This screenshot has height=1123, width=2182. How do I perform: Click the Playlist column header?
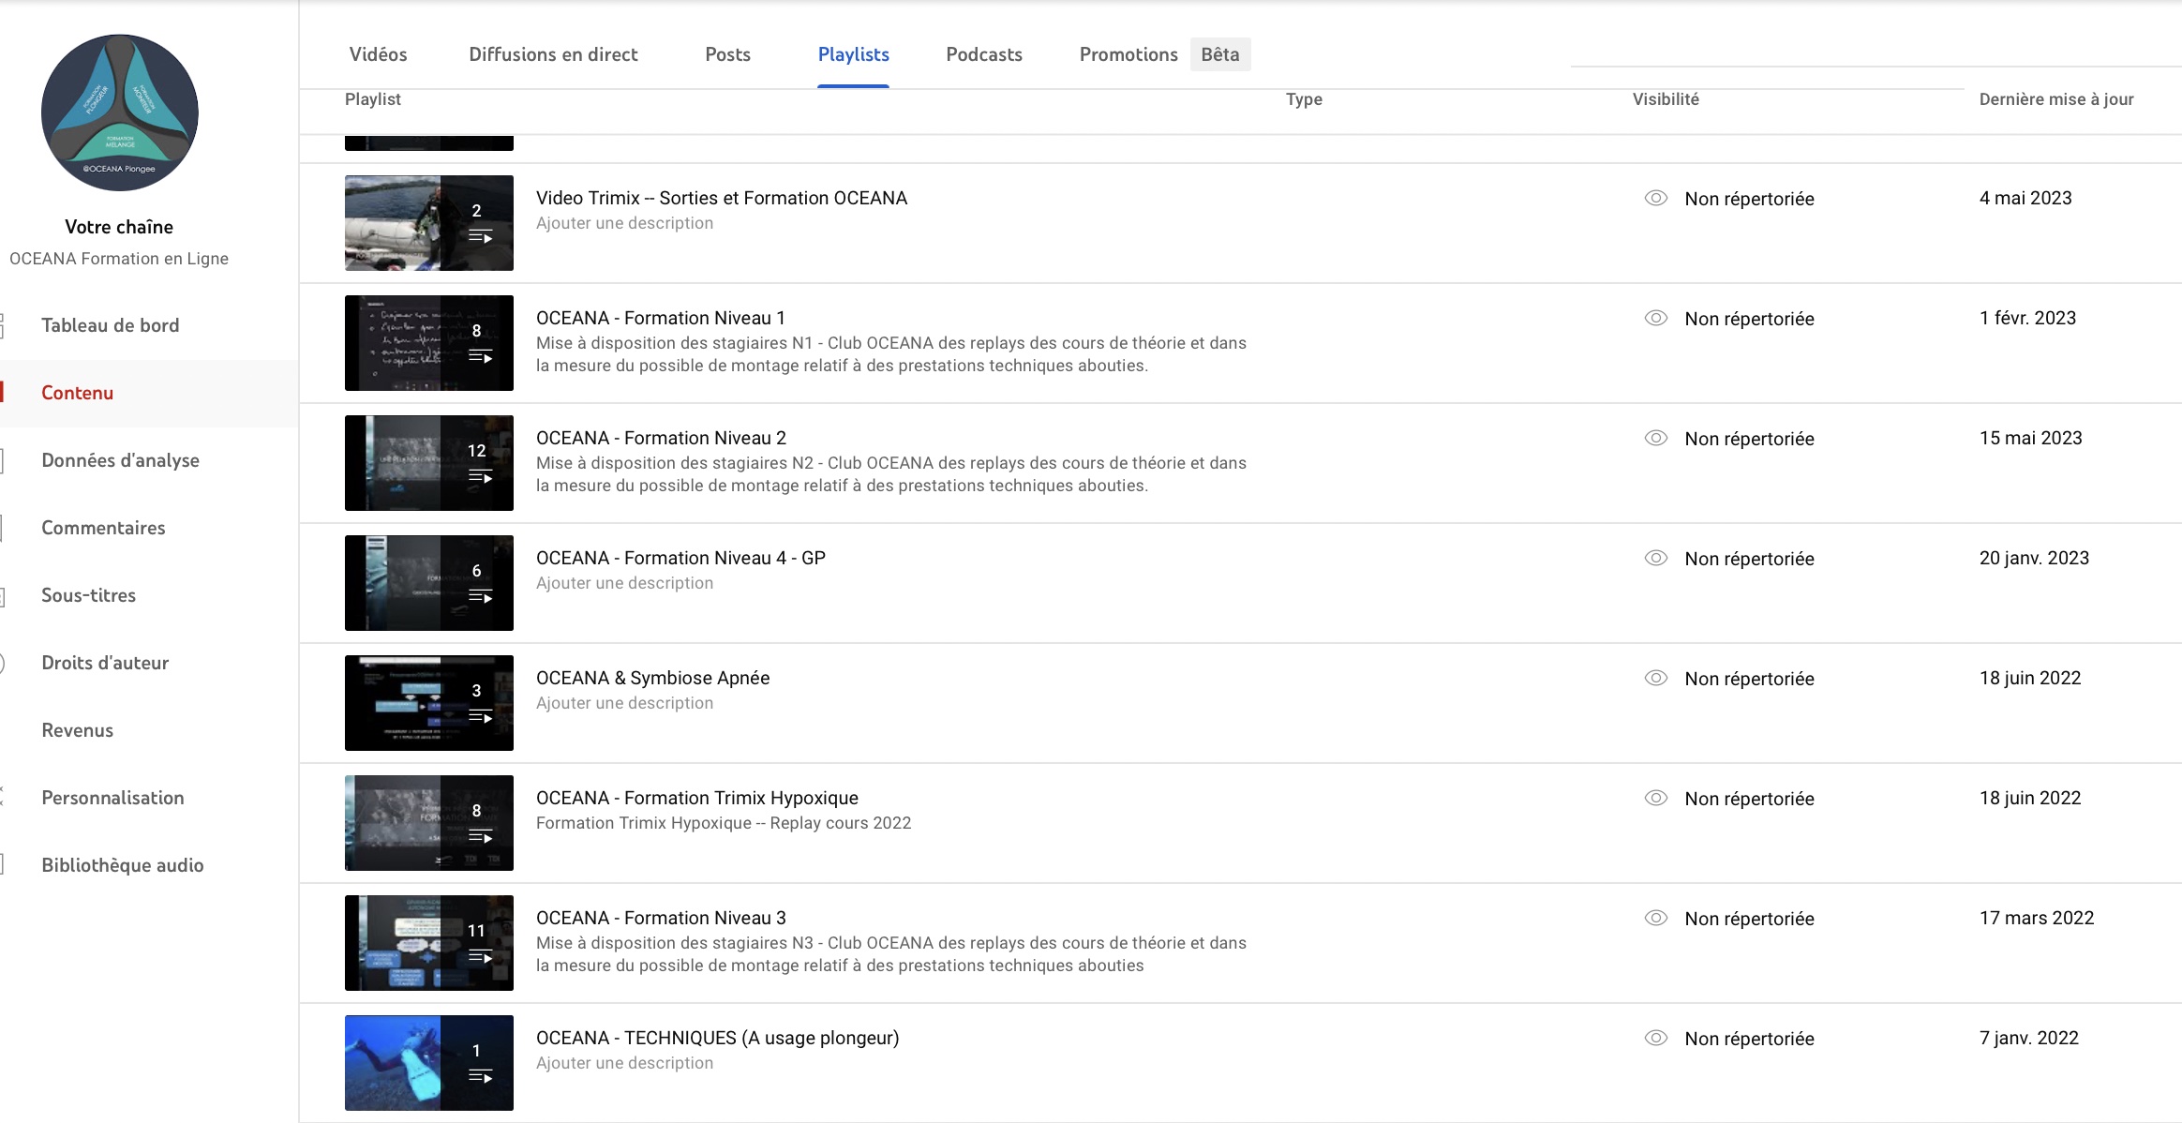click(372, 99)
